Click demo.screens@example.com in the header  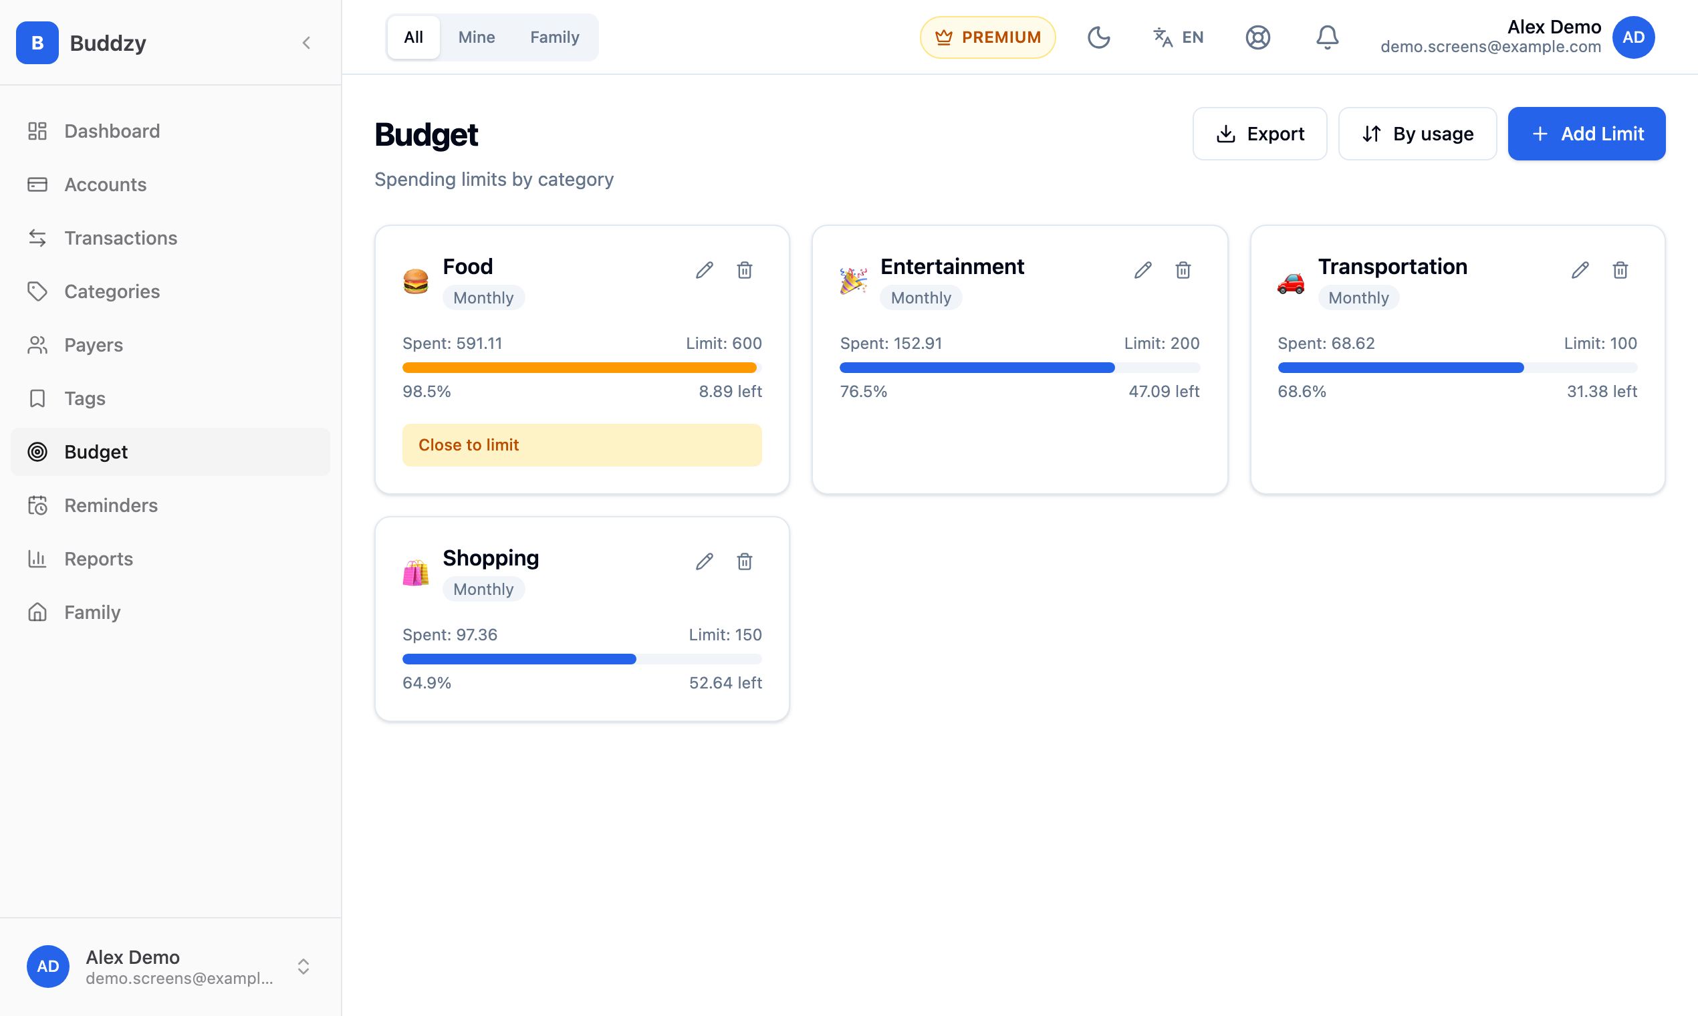[1491, 47]
